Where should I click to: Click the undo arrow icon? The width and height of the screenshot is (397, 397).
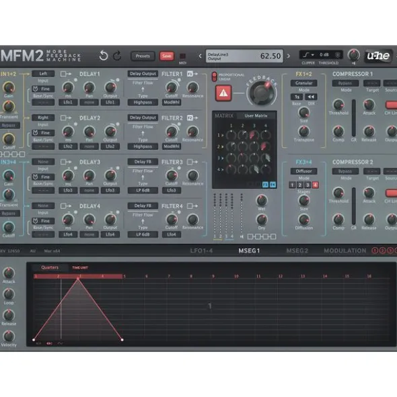pos(103,56)
